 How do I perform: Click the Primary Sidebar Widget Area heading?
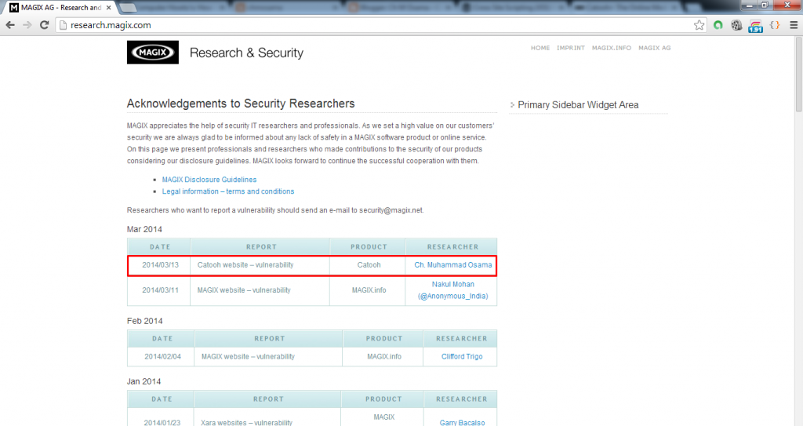pos(578,104)
